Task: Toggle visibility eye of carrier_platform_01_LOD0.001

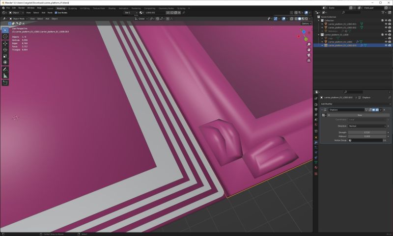Action: (386, 24)
